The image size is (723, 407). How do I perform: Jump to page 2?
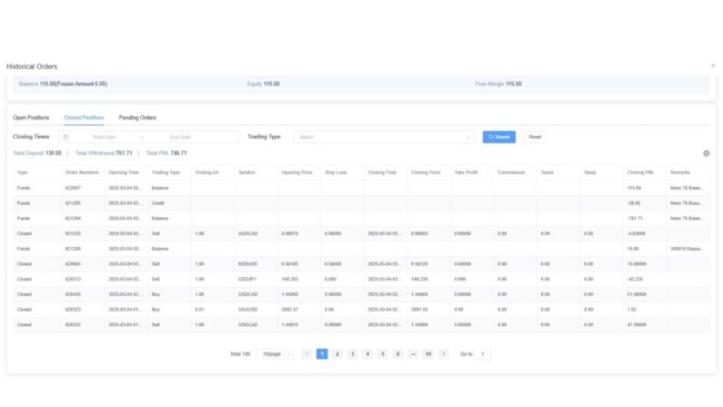(x=337, y=354)
